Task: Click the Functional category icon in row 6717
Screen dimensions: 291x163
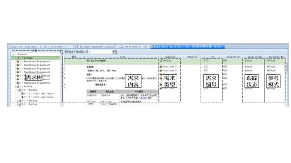Action: [x=161, y=71]
